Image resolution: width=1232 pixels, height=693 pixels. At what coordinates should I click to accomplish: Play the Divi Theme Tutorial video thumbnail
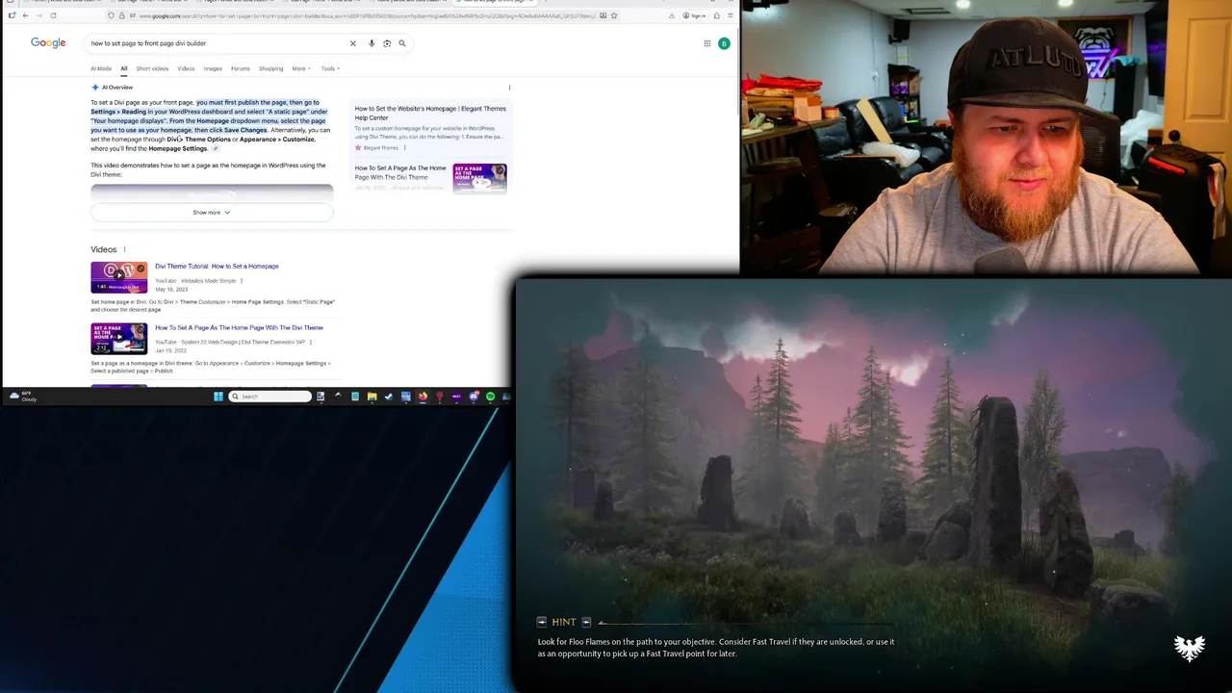coord(119,277)
